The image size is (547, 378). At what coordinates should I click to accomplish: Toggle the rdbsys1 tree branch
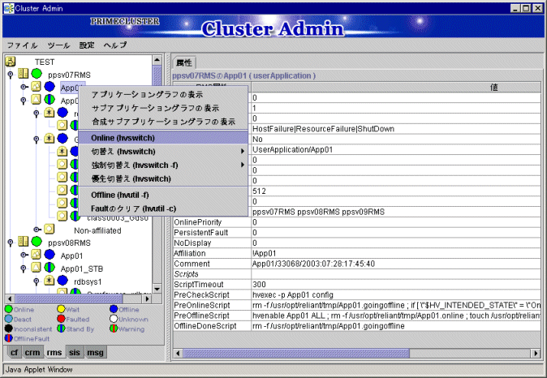pyautogui.click(x=37, y=281)
